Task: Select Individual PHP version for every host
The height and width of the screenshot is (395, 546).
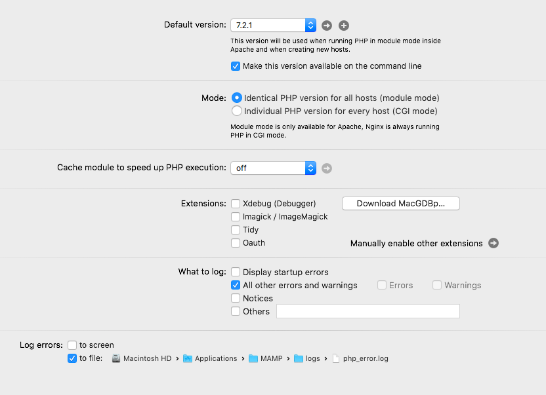Action: 236,111
